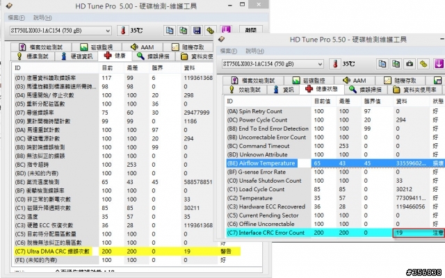Click first copy-to-clipboard icon in 5.00 toolbar
Screen dimensions: 445x278
[170, 31]
